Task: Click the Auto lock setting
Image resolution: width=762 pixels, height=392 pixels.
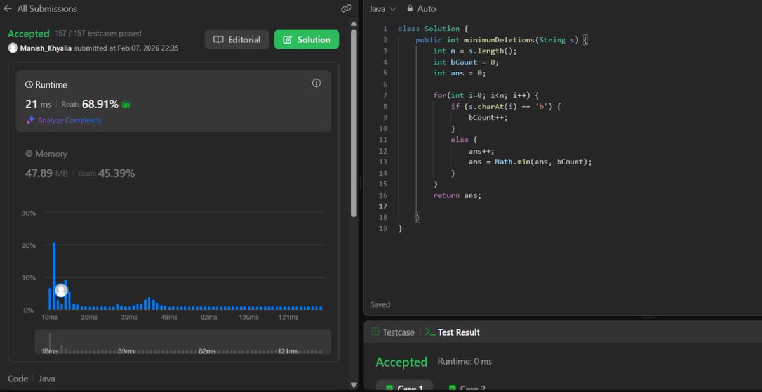Action: 421,9
